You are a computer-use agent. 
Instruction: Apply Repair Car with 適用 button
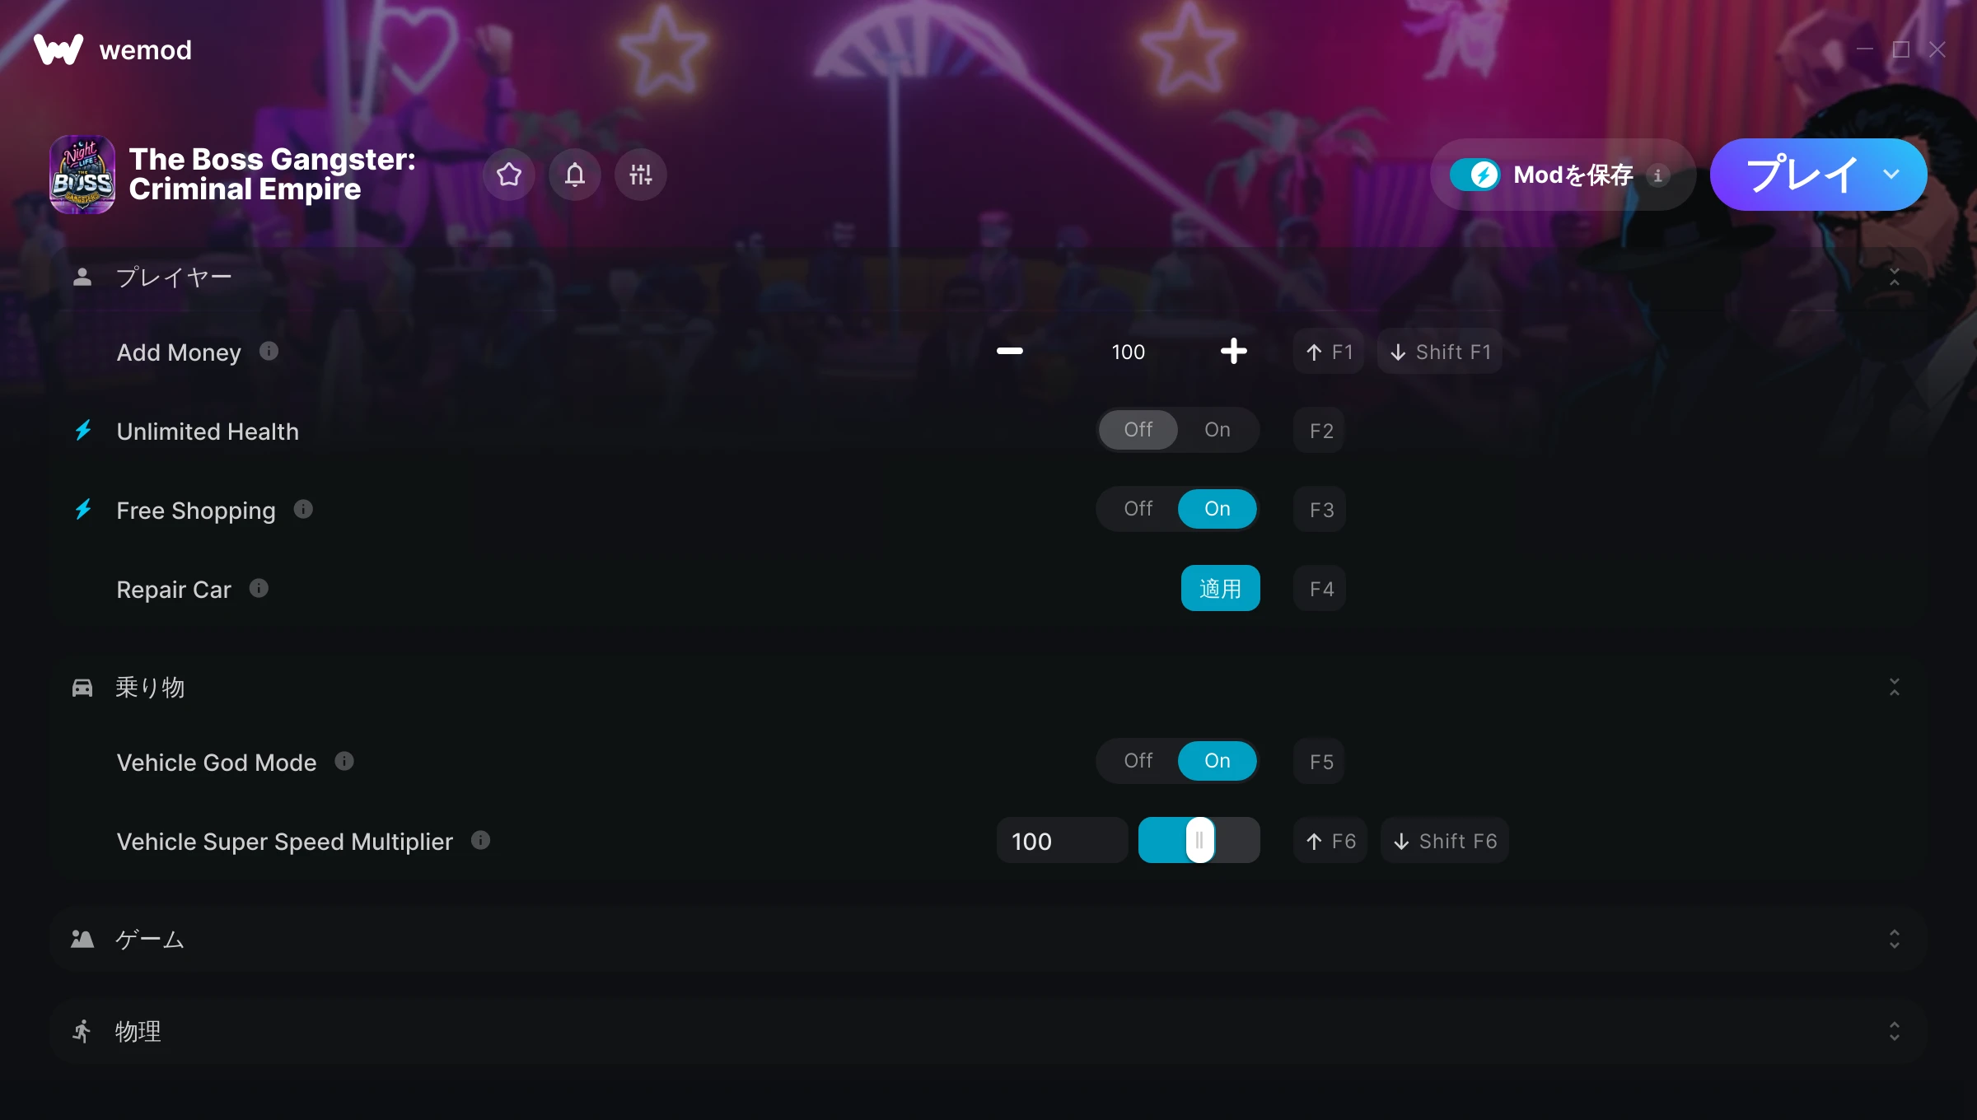click(1221, 588)
